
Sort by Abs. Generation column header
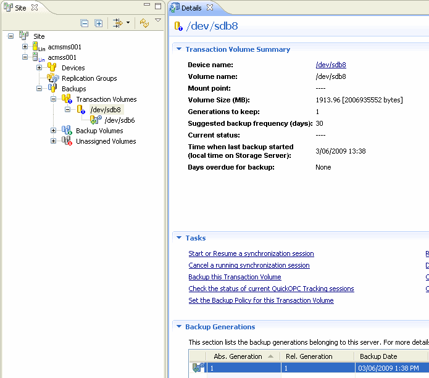point(243,356)
